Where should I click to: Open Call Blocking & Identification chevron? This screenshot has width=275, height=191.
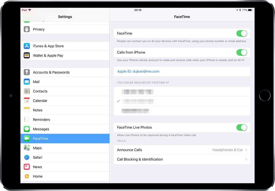pyautogui.click(x=246, y=159)
